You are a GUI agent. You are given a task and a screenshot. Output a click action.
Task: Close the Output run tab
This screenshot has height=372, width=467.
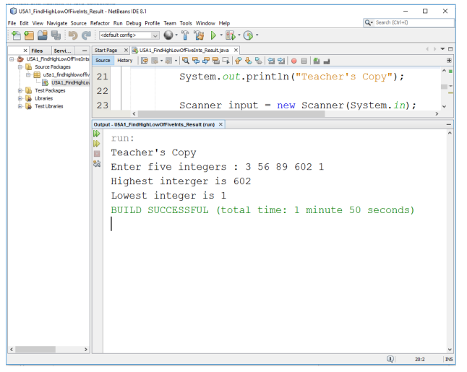(x=220, y=124)
